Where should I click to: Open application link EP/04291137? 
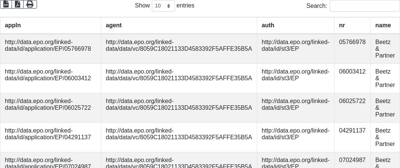pyautogui.click(x=48, y=134)
